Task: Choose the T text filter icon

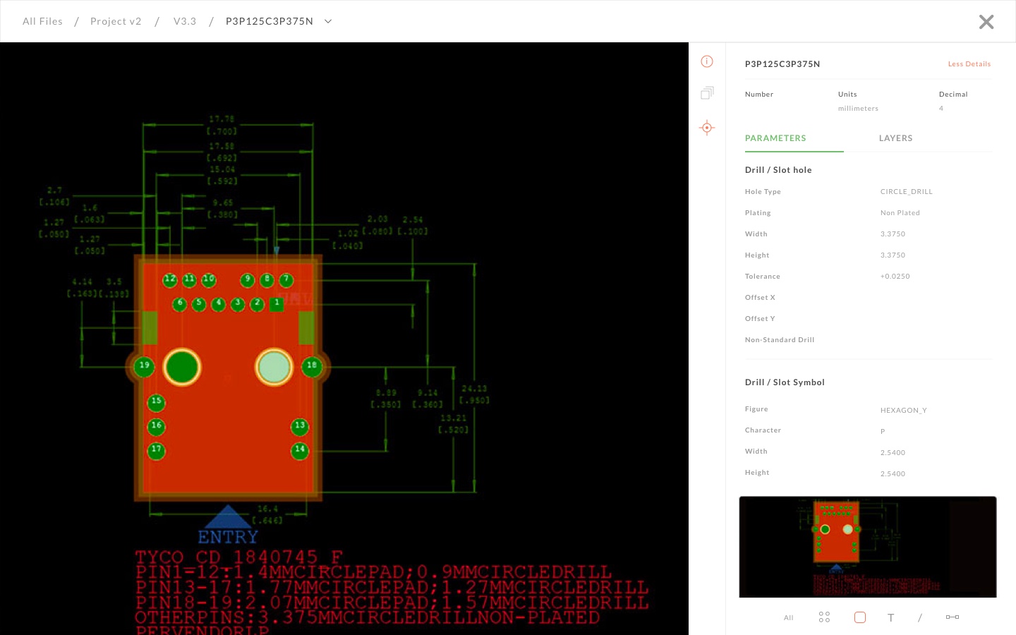Action: click(x=891, y=618)
